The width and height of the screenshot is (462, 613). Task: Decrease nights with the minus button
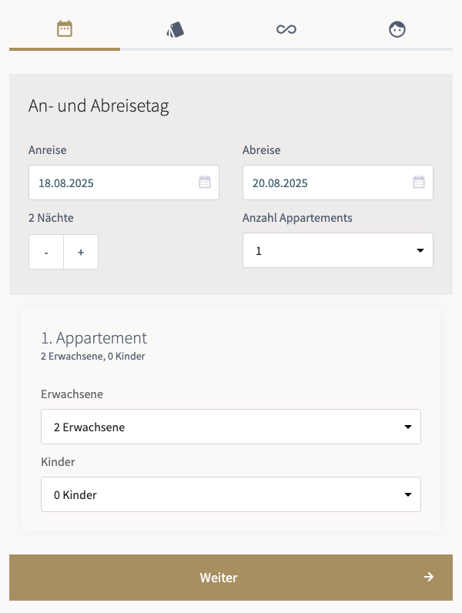coord(46,252)
